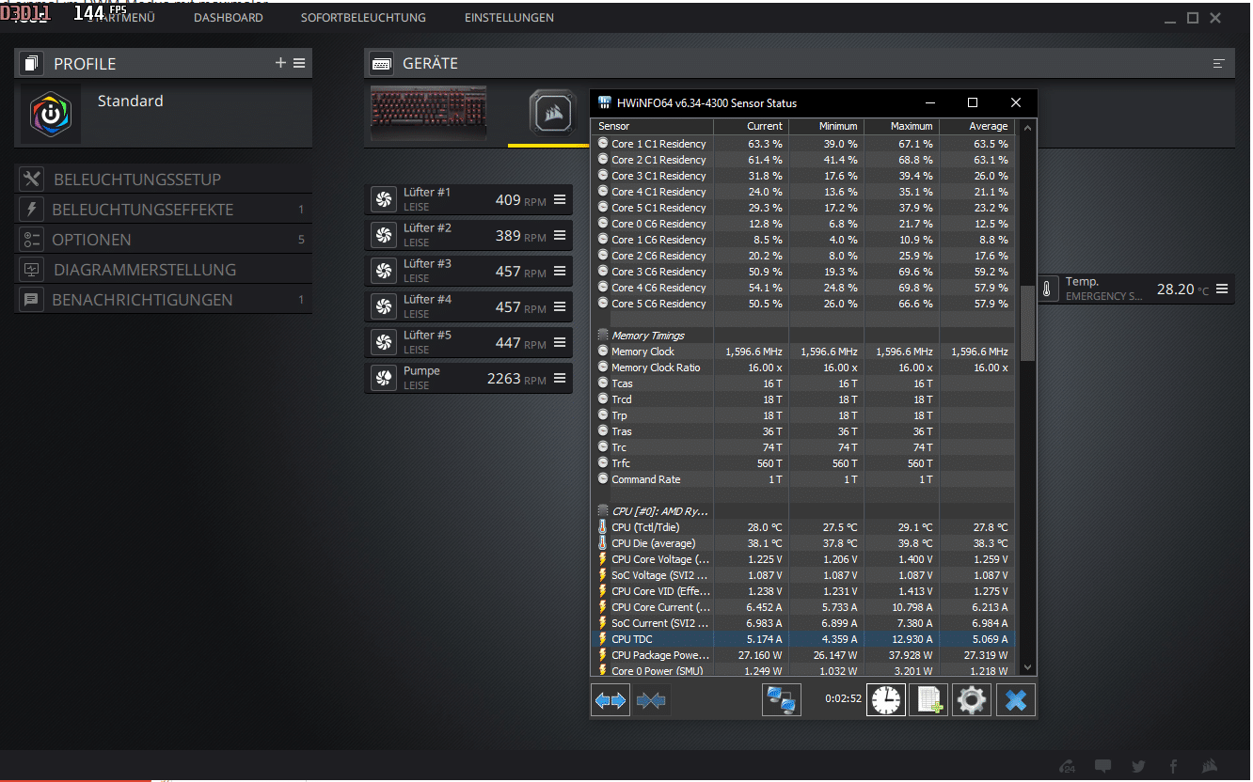This screenshot has width=1253, height=782.
Task: Open the Lüfter #1 options menu
Action: [x=560, y=199]
